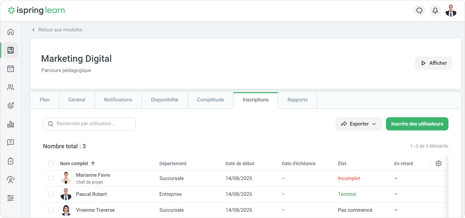This screenshot has height=218, width=465.
Task: Switch to the Complétude tab
Action: 210,100
